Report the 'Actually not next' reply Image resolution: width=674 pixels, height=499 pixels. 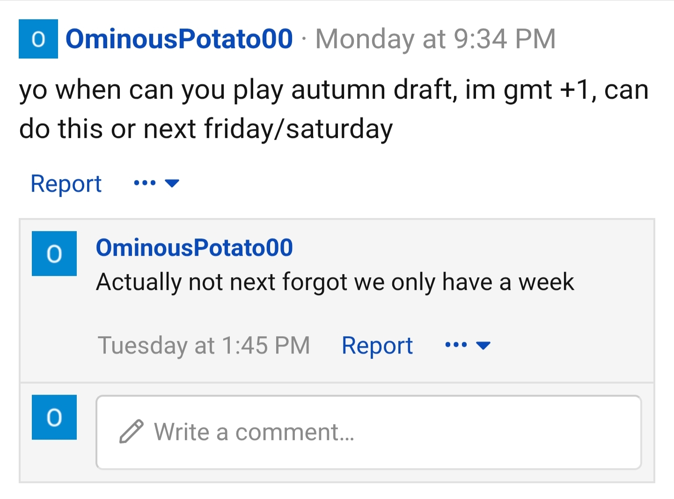pos(377,346)
